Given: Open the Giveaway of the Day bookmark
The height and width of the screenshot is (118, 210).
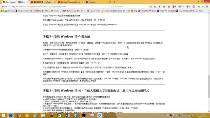Looking at the screenshot, I should [x=76, y=11].
